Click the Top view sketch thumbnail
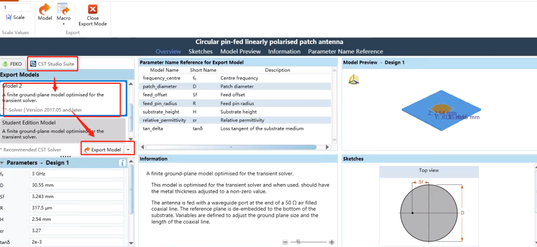Screen dimensions: 537x247 [429, 206]
